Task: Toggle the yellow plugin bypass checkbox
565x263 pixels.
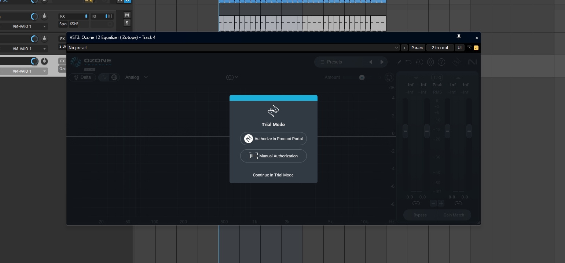Action: 476,48
